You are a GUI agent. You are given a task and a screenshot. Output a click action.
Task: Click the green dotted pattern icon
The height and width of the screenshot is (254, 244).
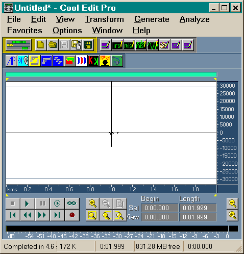pos(117,61)
